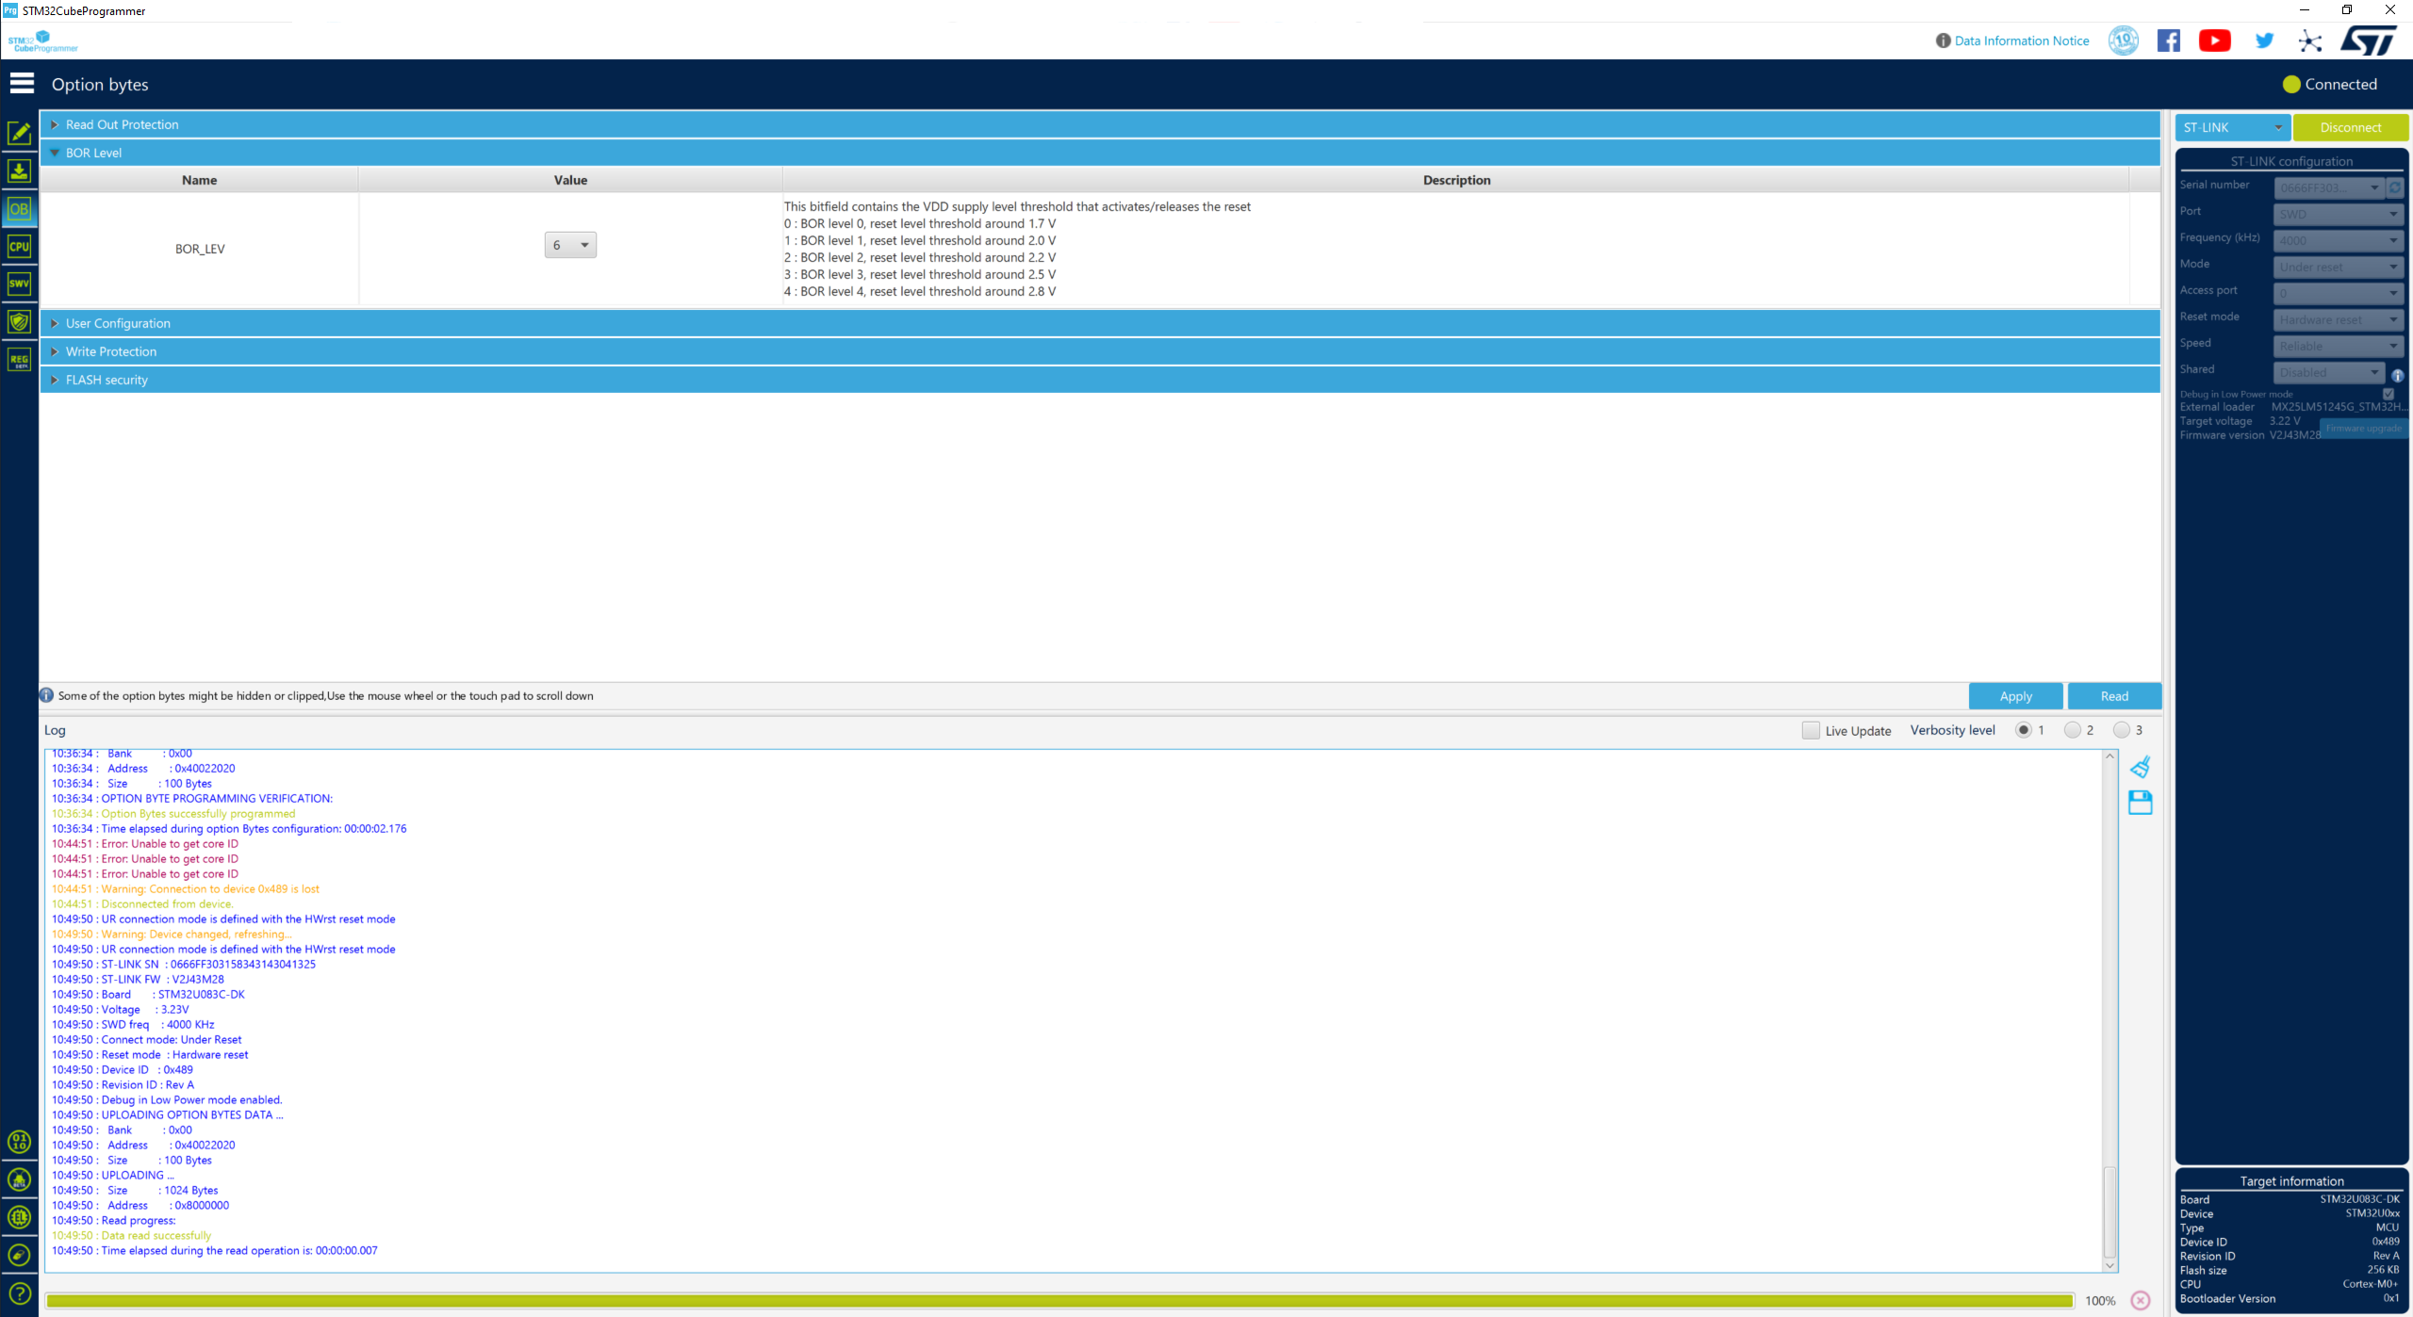Viewport: 2413px width, 1317px height.
Task: Clear the log with broom icon
Action: pos(2140,767)
